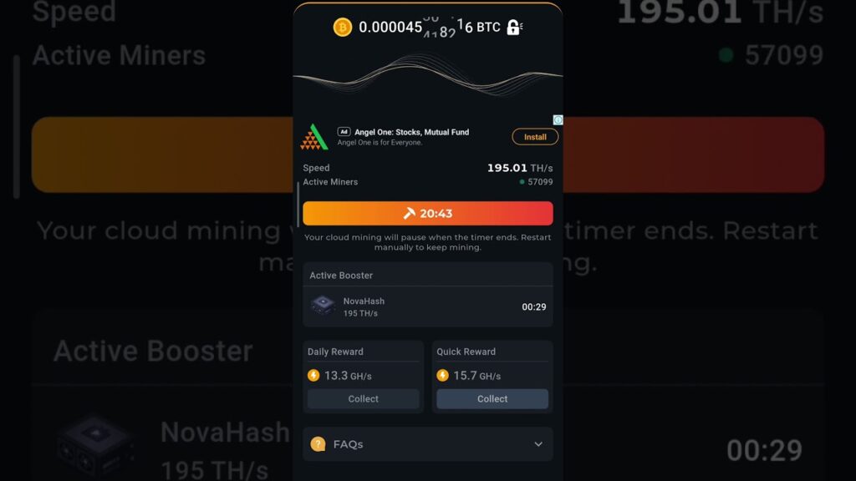This screenshot has height=481, width=856.
Task: Collect the Daily Reward
Action: (x=363, y=398)
